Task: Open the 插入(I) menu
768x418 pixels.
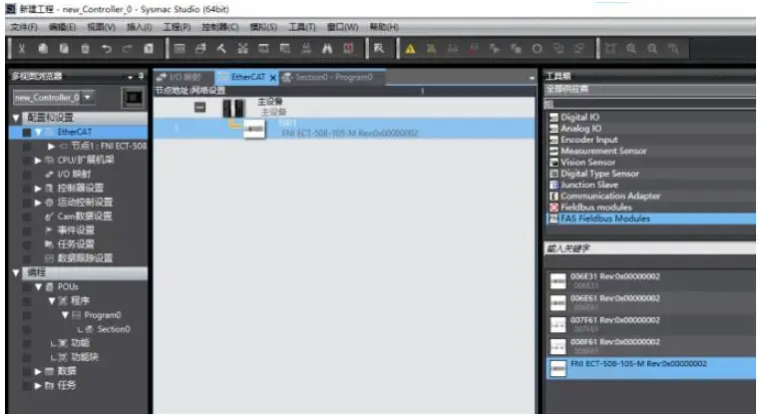Action: (x=139, y=27)
